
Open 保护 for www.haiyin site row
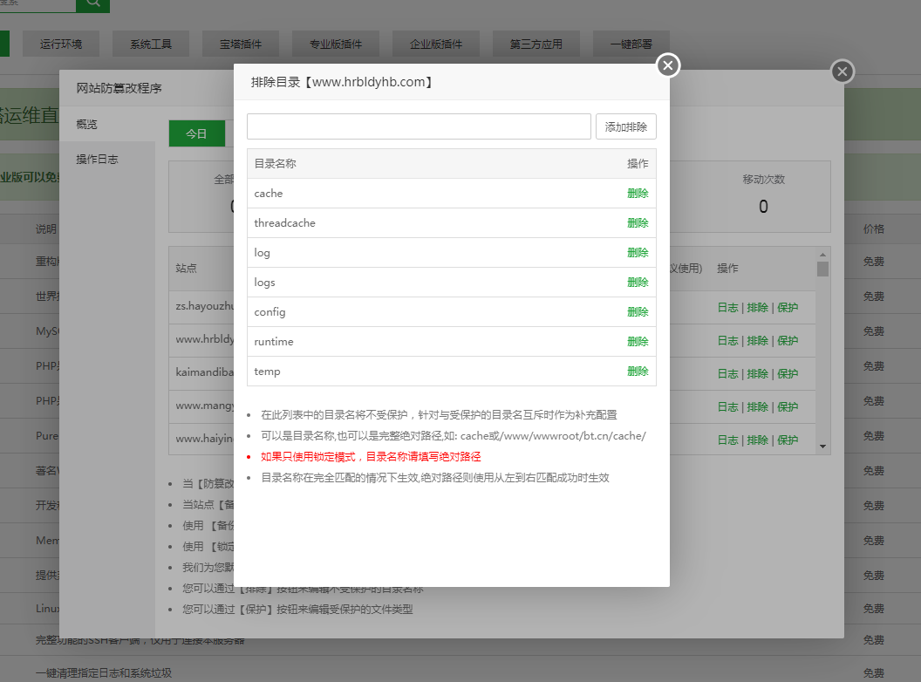[788, 440]
